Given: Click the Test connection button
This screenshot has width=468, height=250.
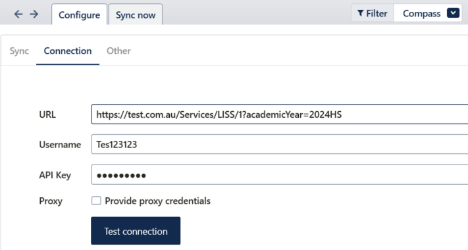Looking at the screenshot, I should (136, 231).
